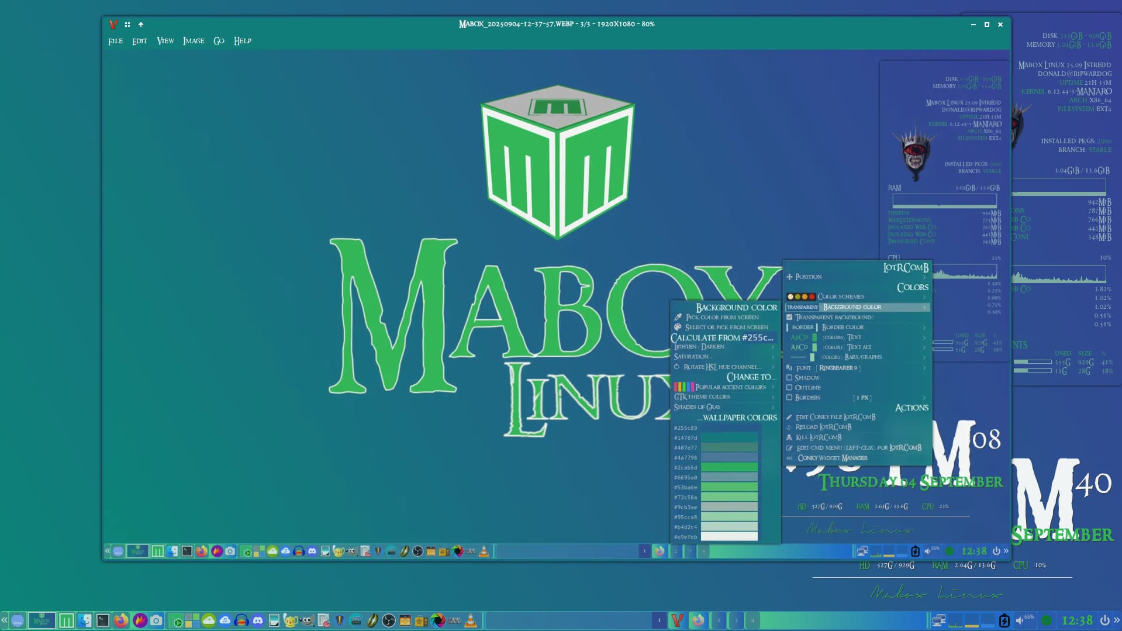Click the red V app icon in title bar

point(113,25)
